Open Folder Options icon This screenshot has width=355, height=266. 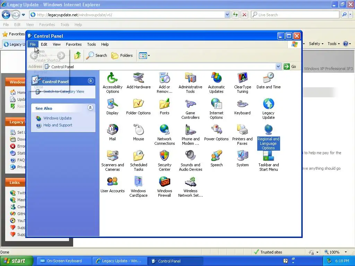(x=138, y=107)
